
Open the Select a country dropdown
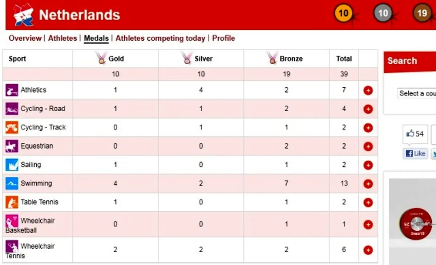pyautogui.click(x=416, y=93)
